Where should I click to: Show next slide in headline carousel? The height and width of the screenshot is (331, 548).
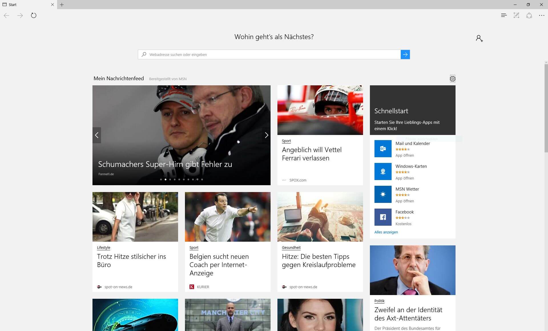pos(266,135)
